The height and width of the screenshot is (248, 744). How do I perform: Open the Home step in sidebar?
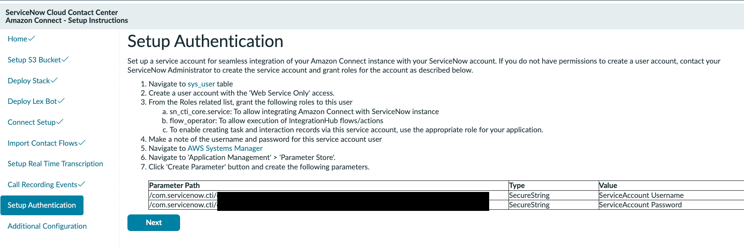[x=17, y=39]
